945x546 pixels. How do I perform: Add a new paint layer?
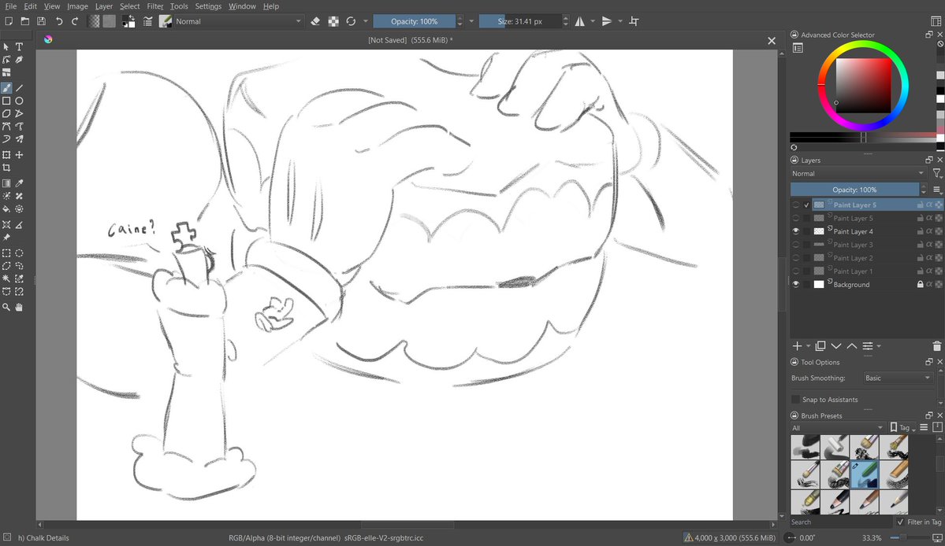(797, 345)
